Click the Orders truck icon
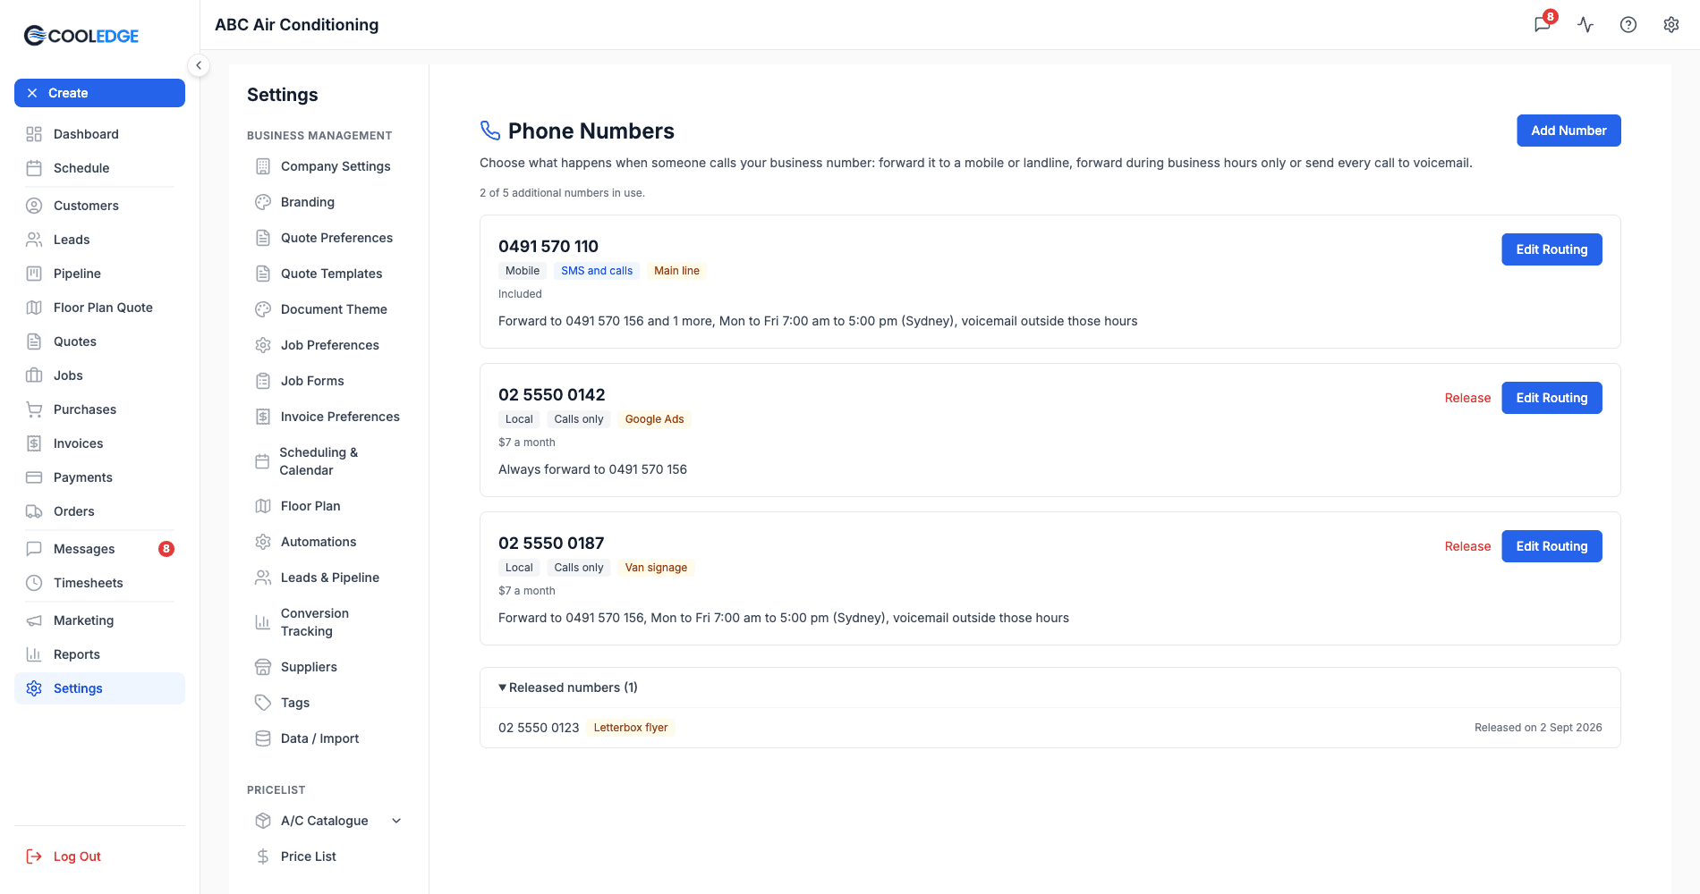This screenshot has height=894, width=1700. [34, 511]
